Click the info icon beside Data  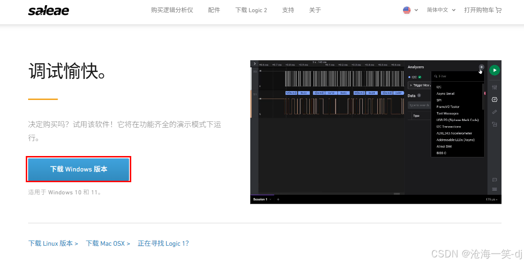[419, 96]
